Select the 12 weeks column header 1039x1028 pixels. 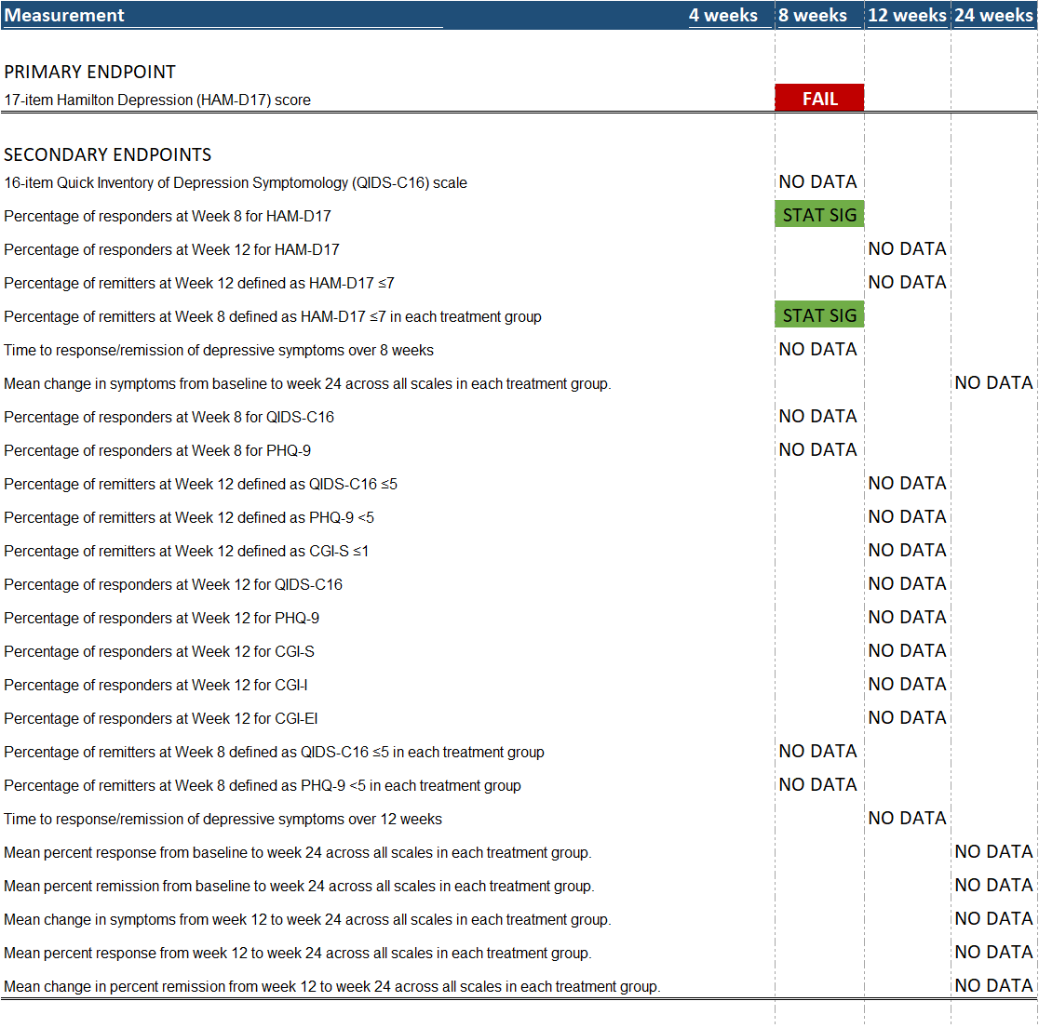point(907,15)
